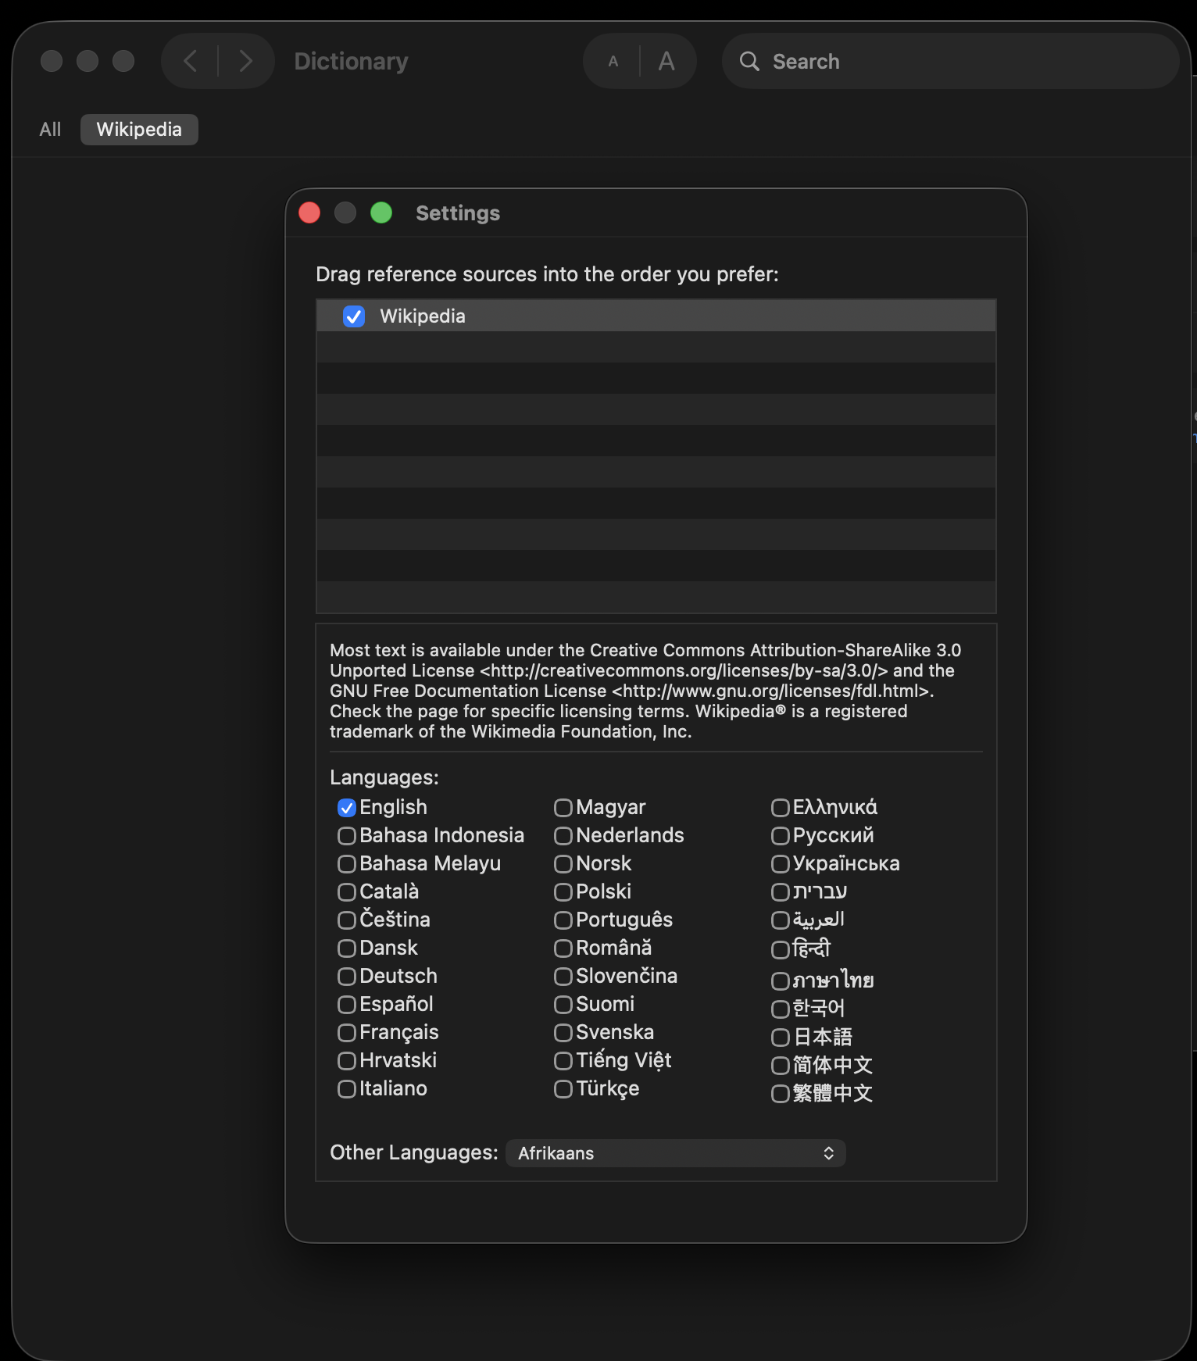Open the Other Languages dropdown showing Afrikaans

pos(676,1153)
